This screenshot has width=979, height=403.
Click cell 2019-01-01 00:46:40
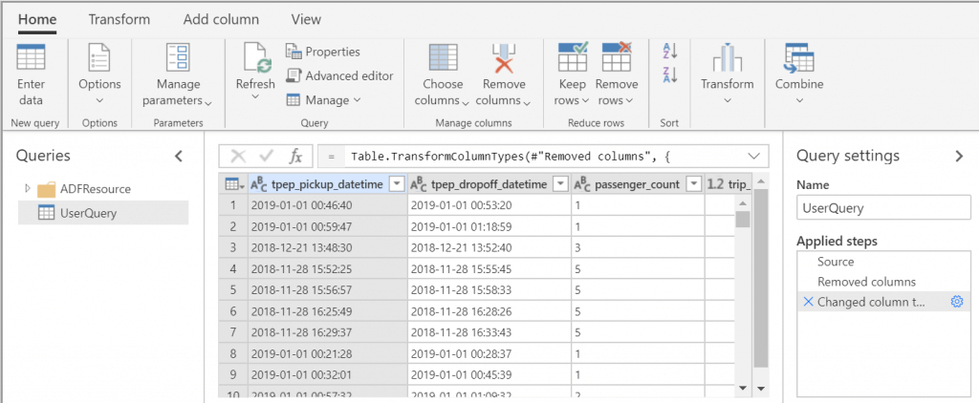[327, 204]
